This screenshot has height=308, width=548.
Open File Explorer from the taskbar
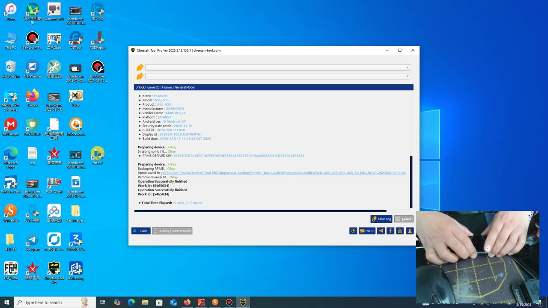pos(145,302)
